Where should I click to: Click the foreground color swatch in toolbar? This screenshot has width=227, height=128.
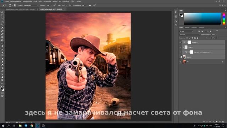[1, 89]
